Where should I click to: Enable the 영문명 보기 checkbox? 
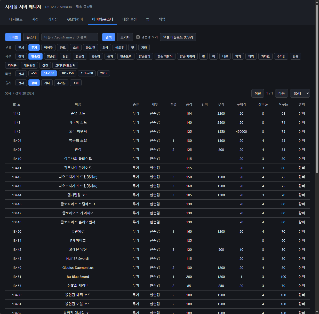(138, 37)
